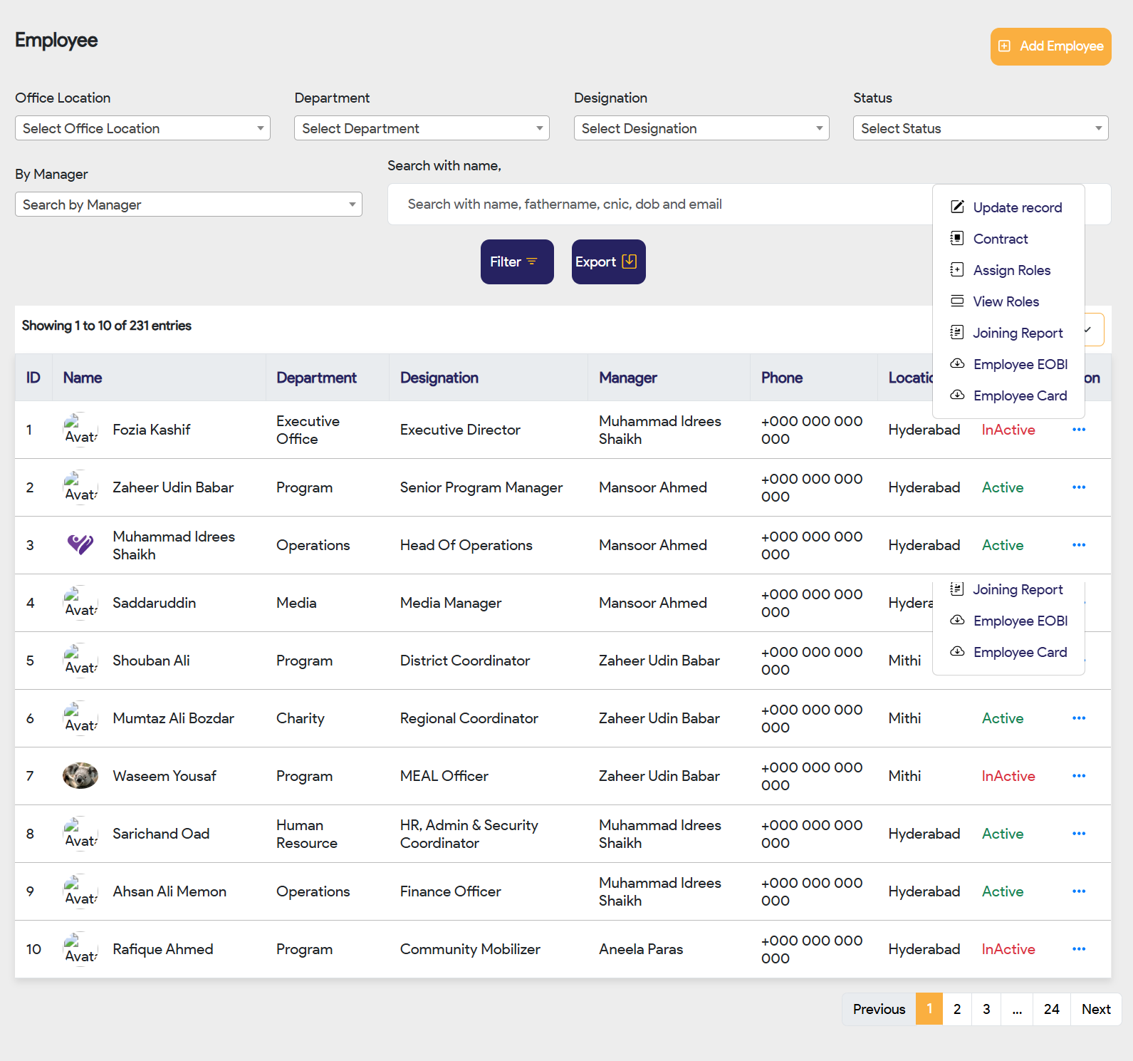Open the Search by Manager dropdown
This screenshot has width=1133, height=1061.
click(x=188, y=205)
